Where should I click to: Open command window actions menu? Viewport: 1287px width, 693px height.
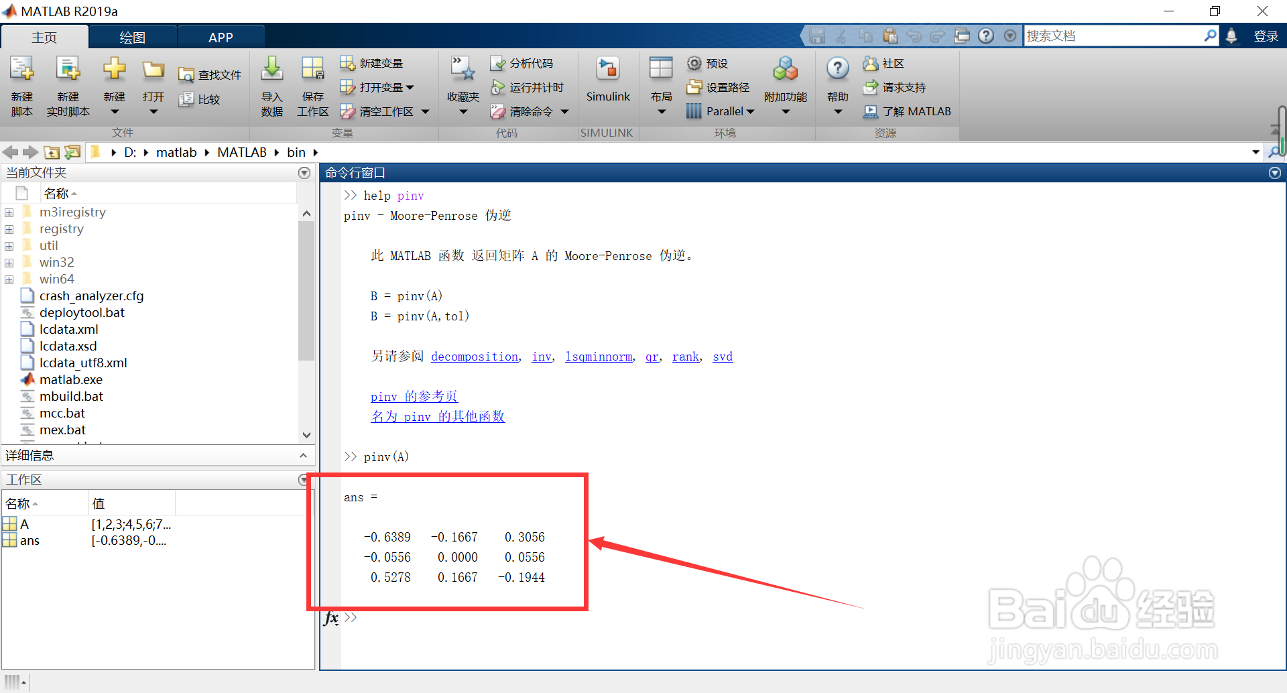click(x=1275, y=173)
